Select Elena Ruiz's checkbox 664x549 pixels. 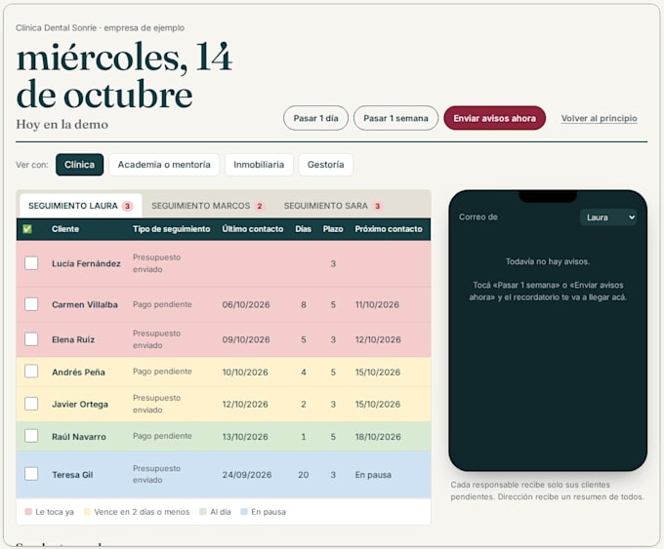coord(31,339)
